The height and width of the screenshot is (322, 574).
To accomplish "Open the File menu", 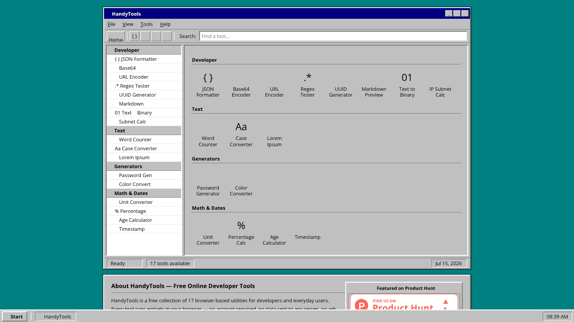I will coord(112,24).
